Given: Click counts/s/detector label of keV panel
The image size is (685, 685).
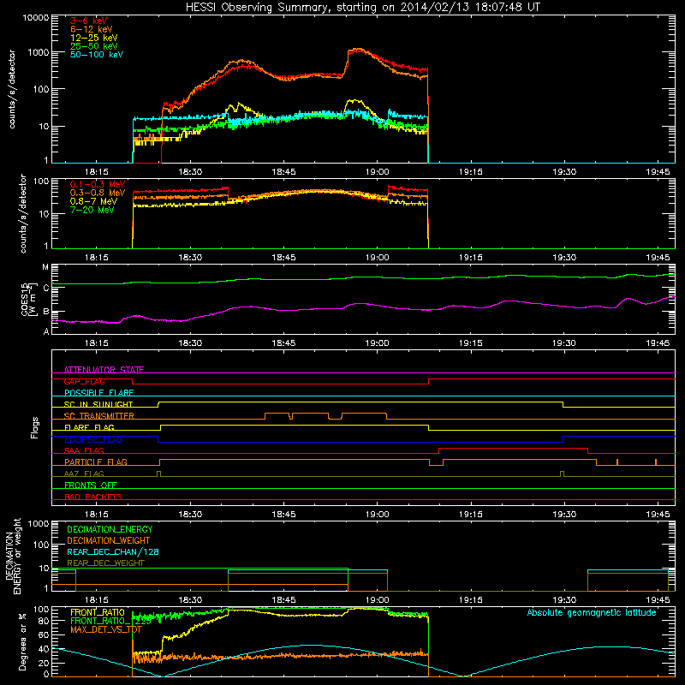Looking at the screenshot, I should point(12,89).
